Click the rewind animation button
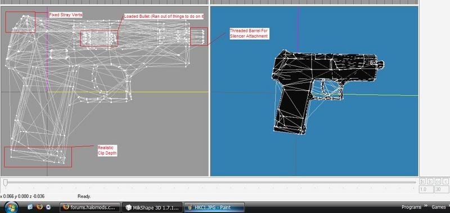This screenshot has height=213, width=450. pos(438,181)
